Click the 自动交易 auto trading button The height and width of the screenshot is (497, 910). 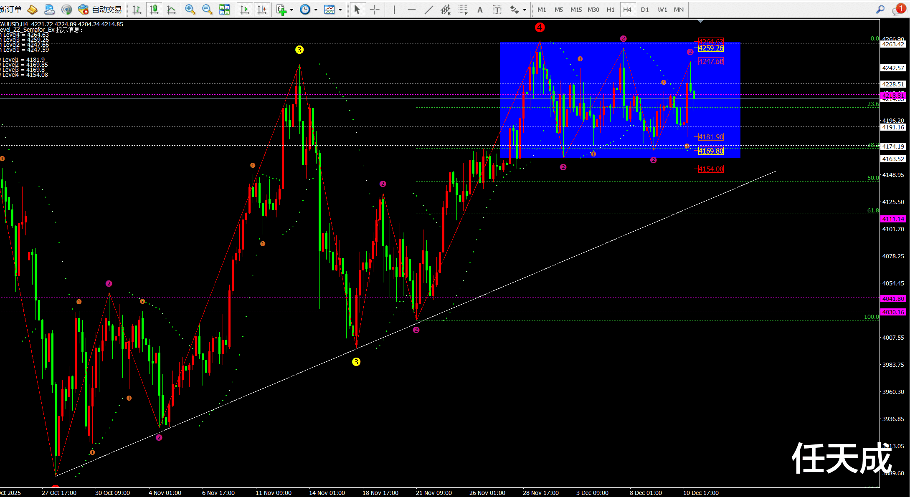(x=100, y=9)
